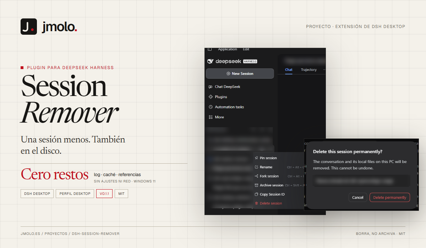
Task: Click the HARNESS badge next to deepseek
Action: pyautogui.click(x=250, y=61)
